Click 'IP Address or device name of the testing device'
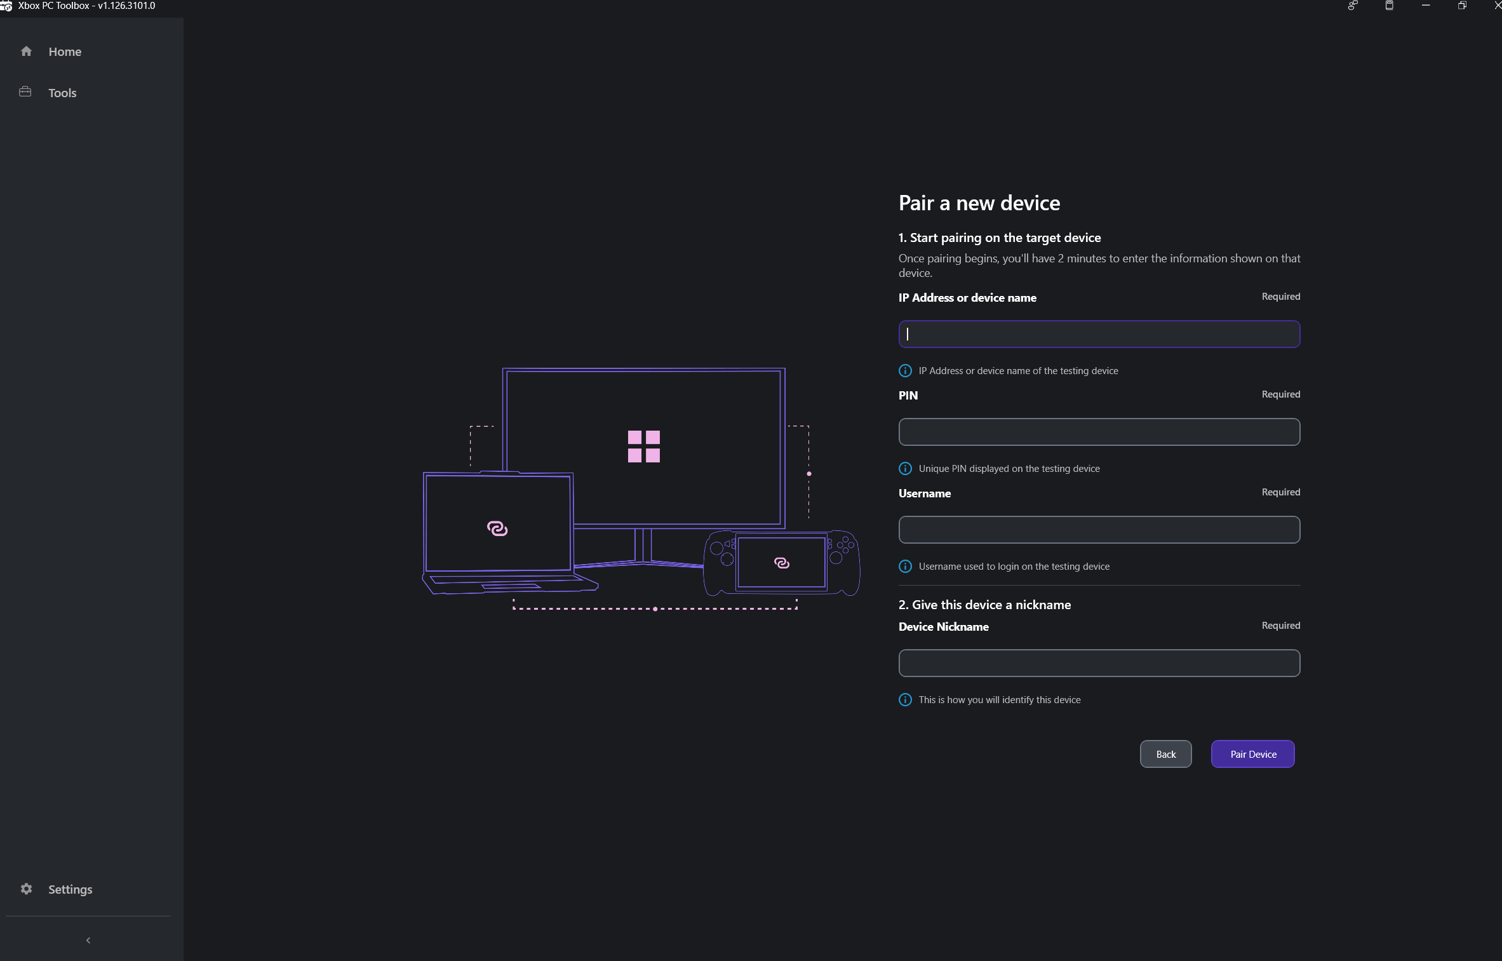 point(1019,371)
